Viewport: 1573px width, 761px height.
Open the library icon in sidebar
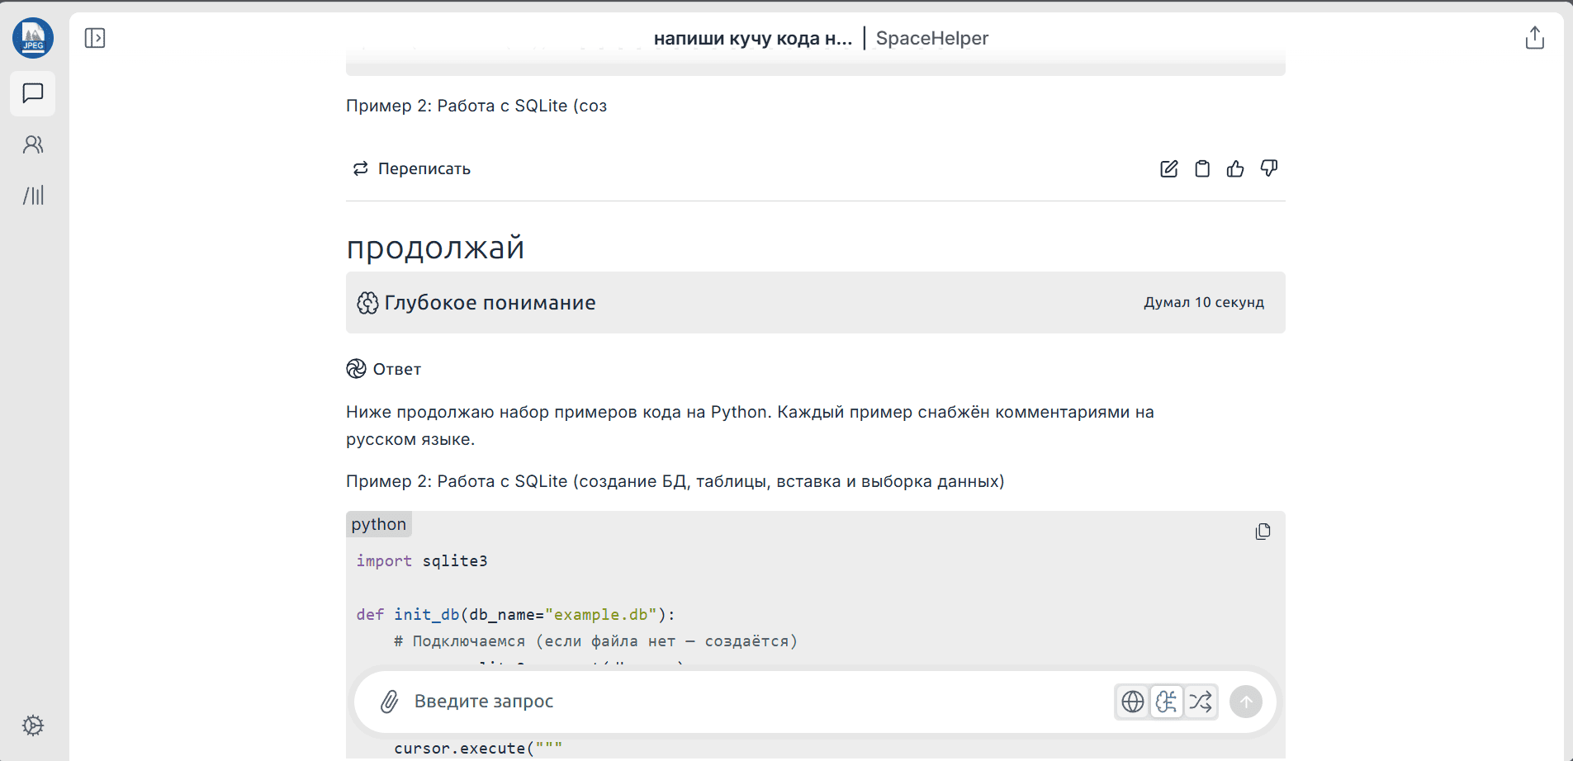point(33,196)
